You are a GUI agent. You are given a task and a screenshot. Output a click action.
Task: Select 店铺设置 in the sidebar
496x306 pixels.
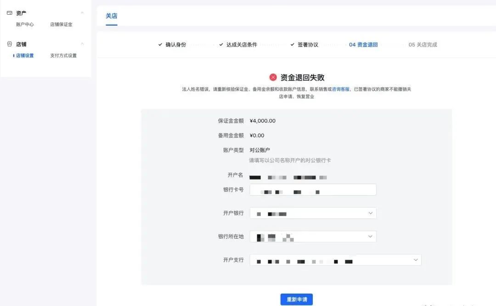(24, 55)
